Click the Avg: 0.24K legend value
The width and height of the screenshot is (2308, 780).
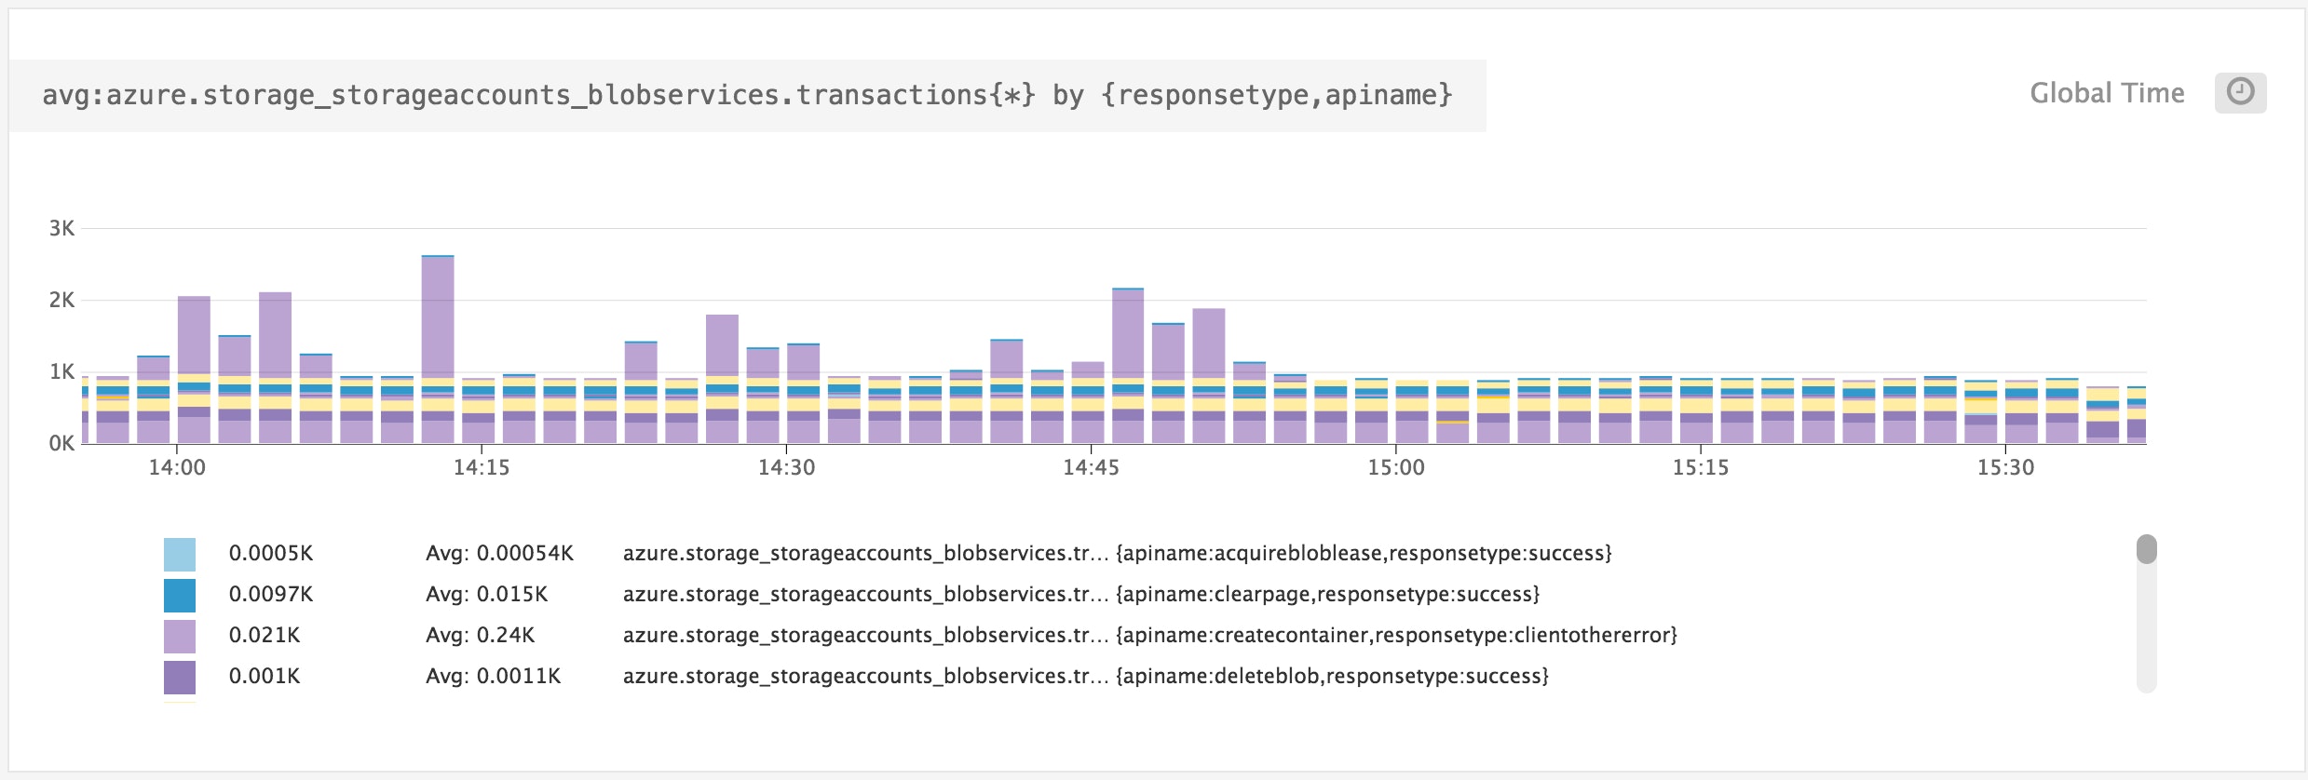[x=480, y=636]
